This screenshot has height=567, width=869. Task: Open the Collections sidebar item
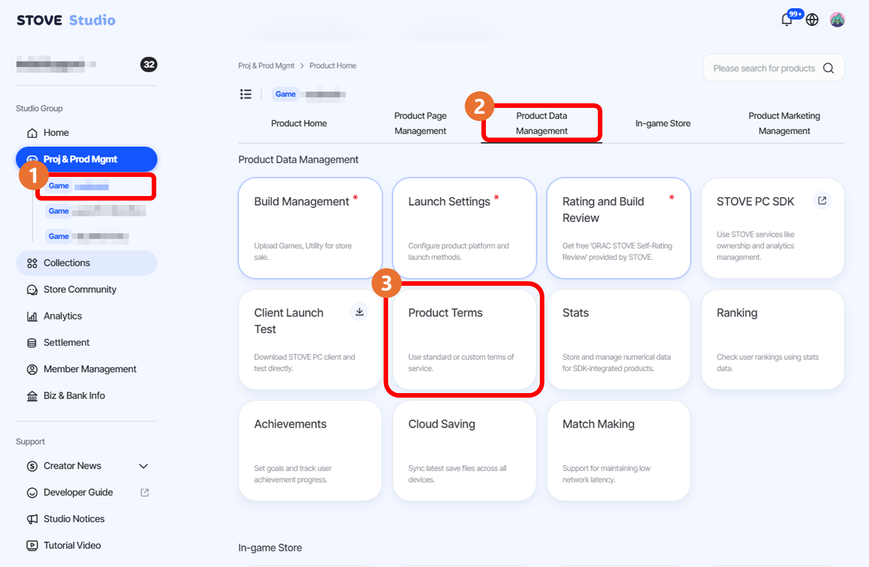point(87,263)
